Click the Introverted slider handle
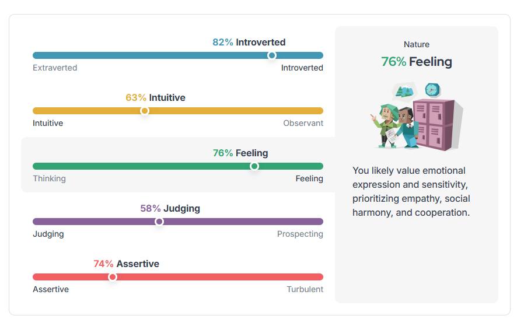 click(271, 55)
